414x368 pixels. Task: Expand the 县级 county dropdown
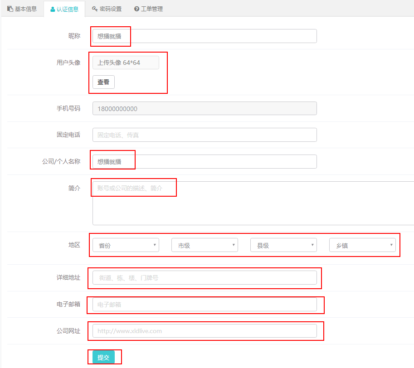pyautogui.click(x=283, y=245)
